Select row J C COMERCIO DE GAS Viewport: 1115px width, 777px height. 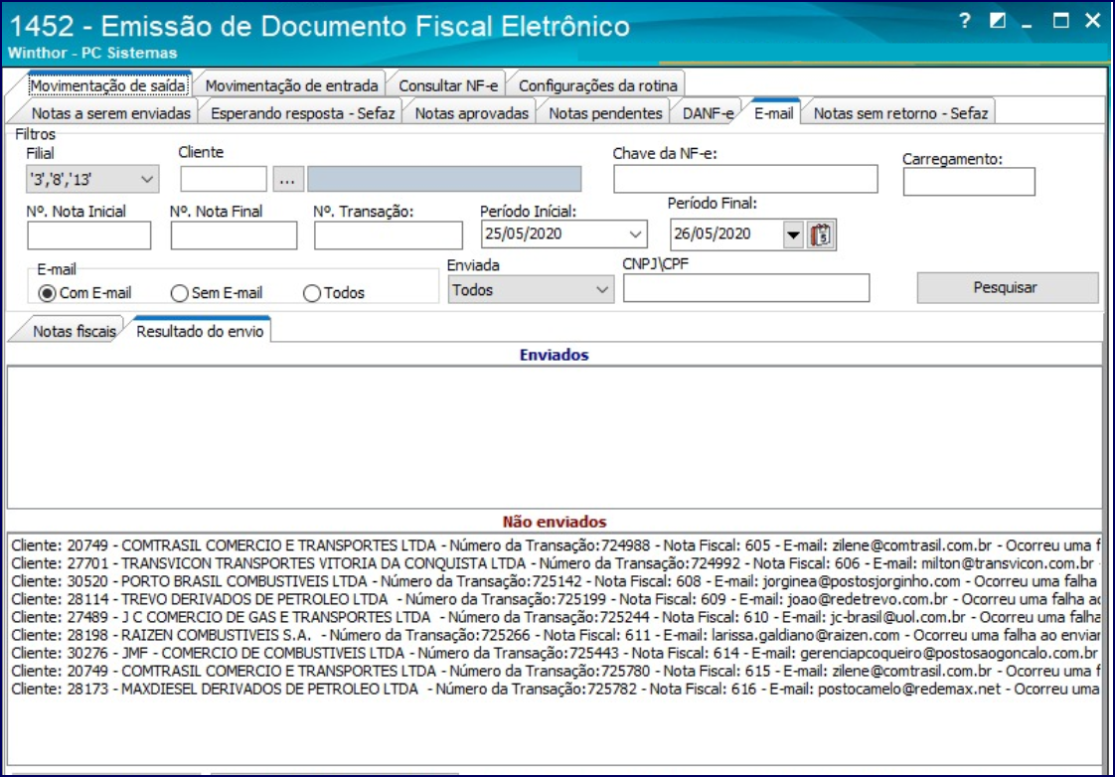[555, 617]
